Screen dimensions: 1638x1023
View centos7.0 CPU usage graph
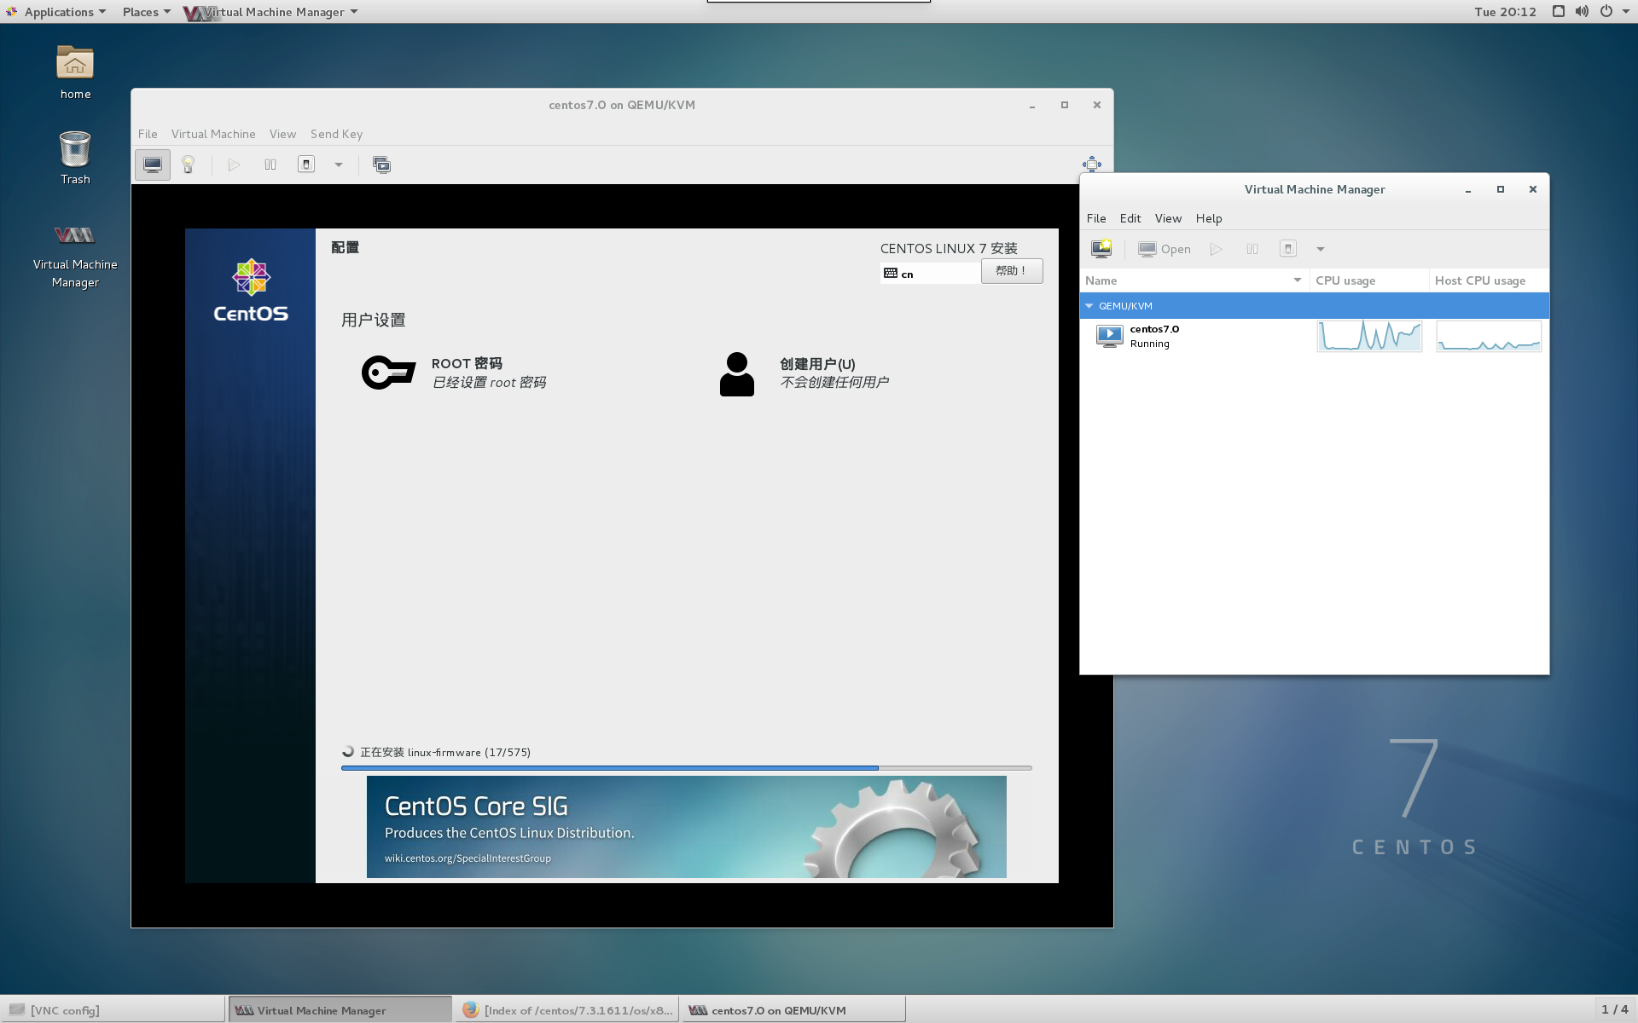[1369, 336]
